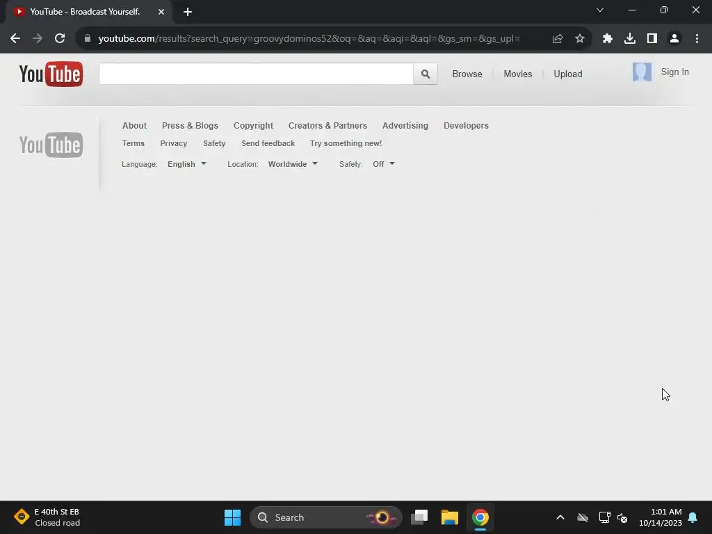
Task: Click the address bar URL
Action: (309, 39)
